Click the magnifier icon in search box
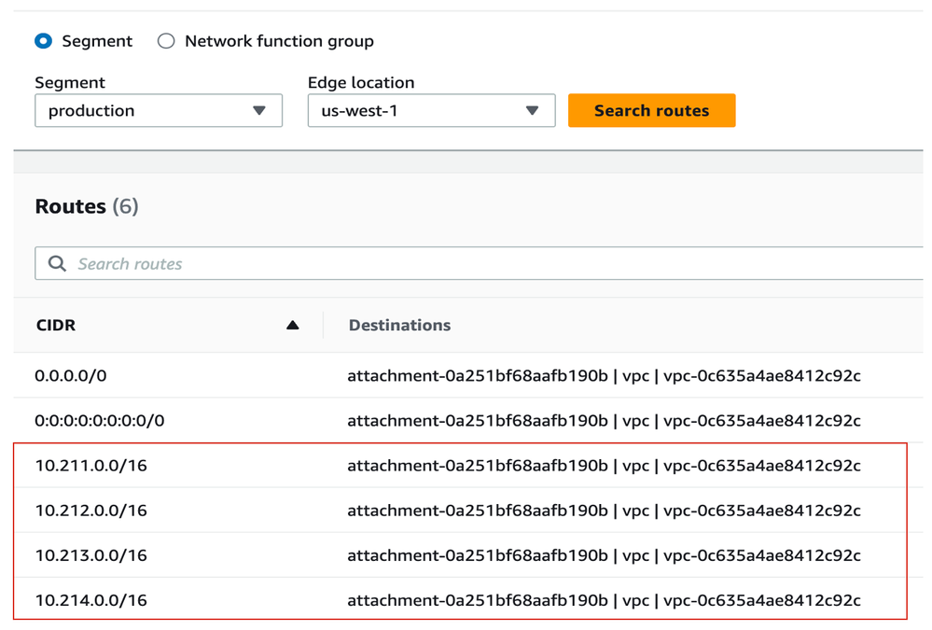 57,264
